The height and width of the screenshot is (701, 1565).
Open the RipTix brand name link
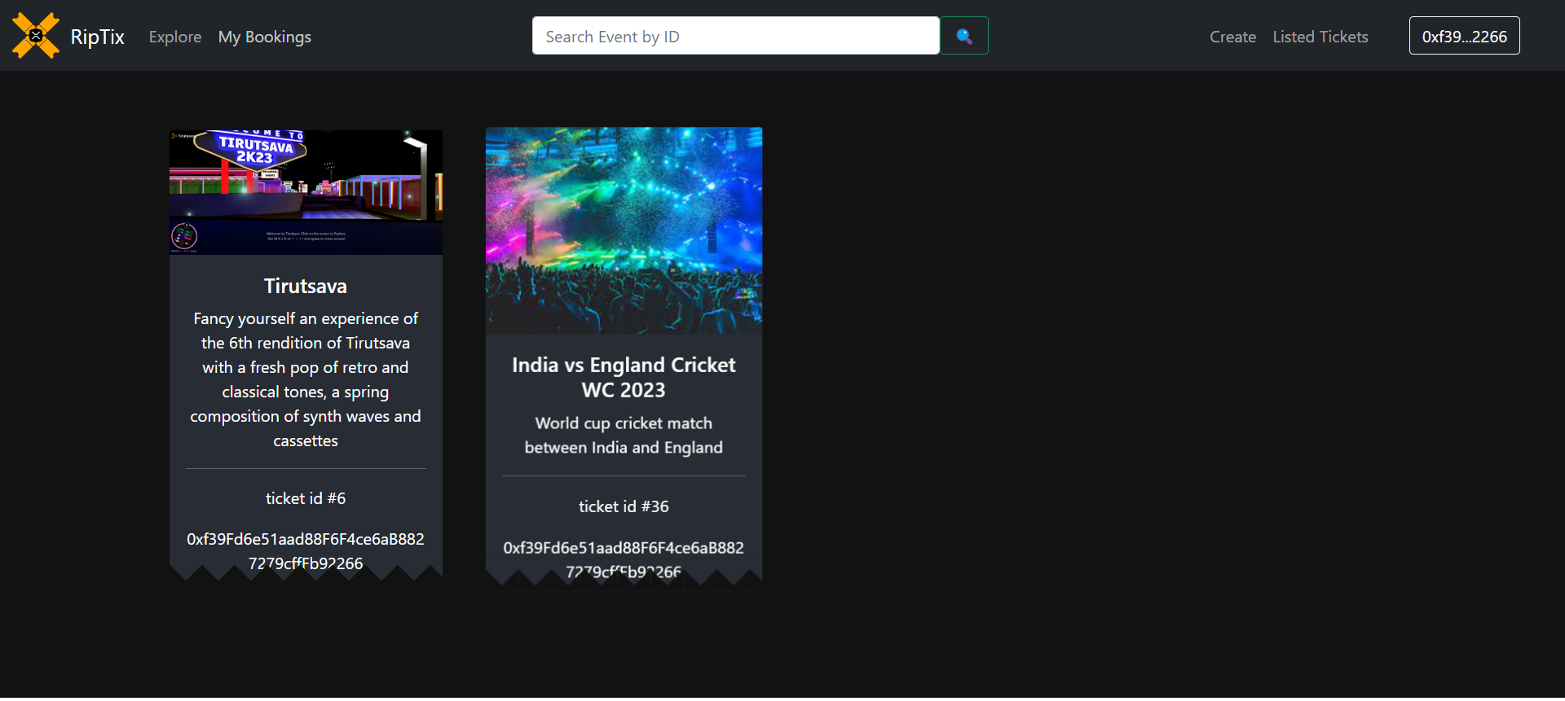(x=97, y=37)
